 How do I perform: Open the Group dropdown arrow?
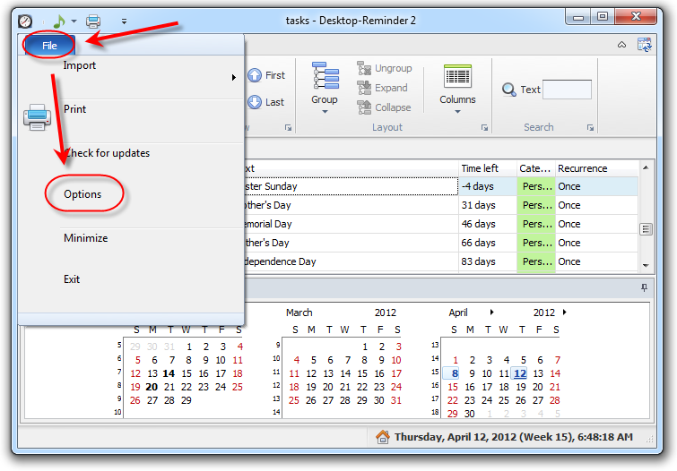click(x=325, y=112)
